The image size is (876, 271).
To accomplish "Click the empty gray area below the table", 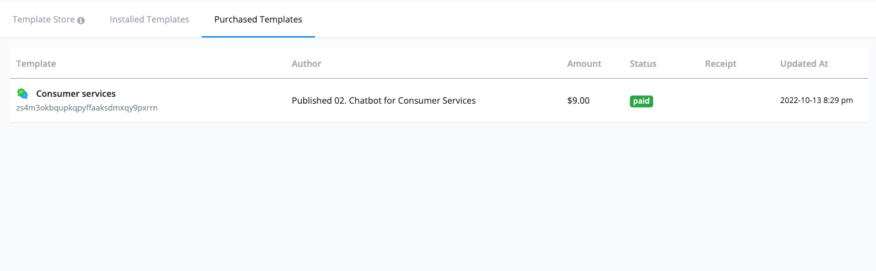I will click(438, 197).
